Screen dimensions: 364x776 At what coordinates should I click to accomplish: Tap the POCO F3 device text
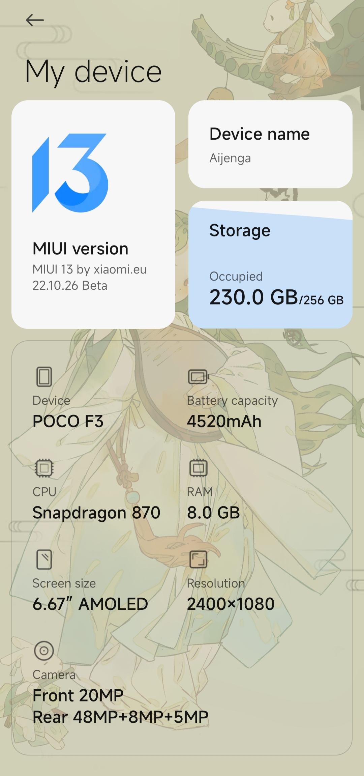(x=68, y=421)
